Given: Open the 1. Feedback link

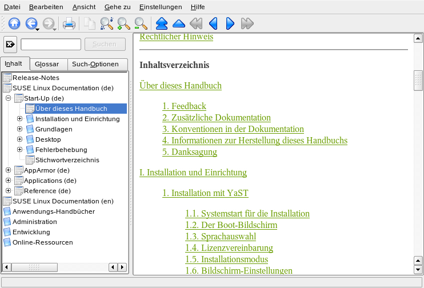Looking at the screenshot, I should tap(184, 106).
